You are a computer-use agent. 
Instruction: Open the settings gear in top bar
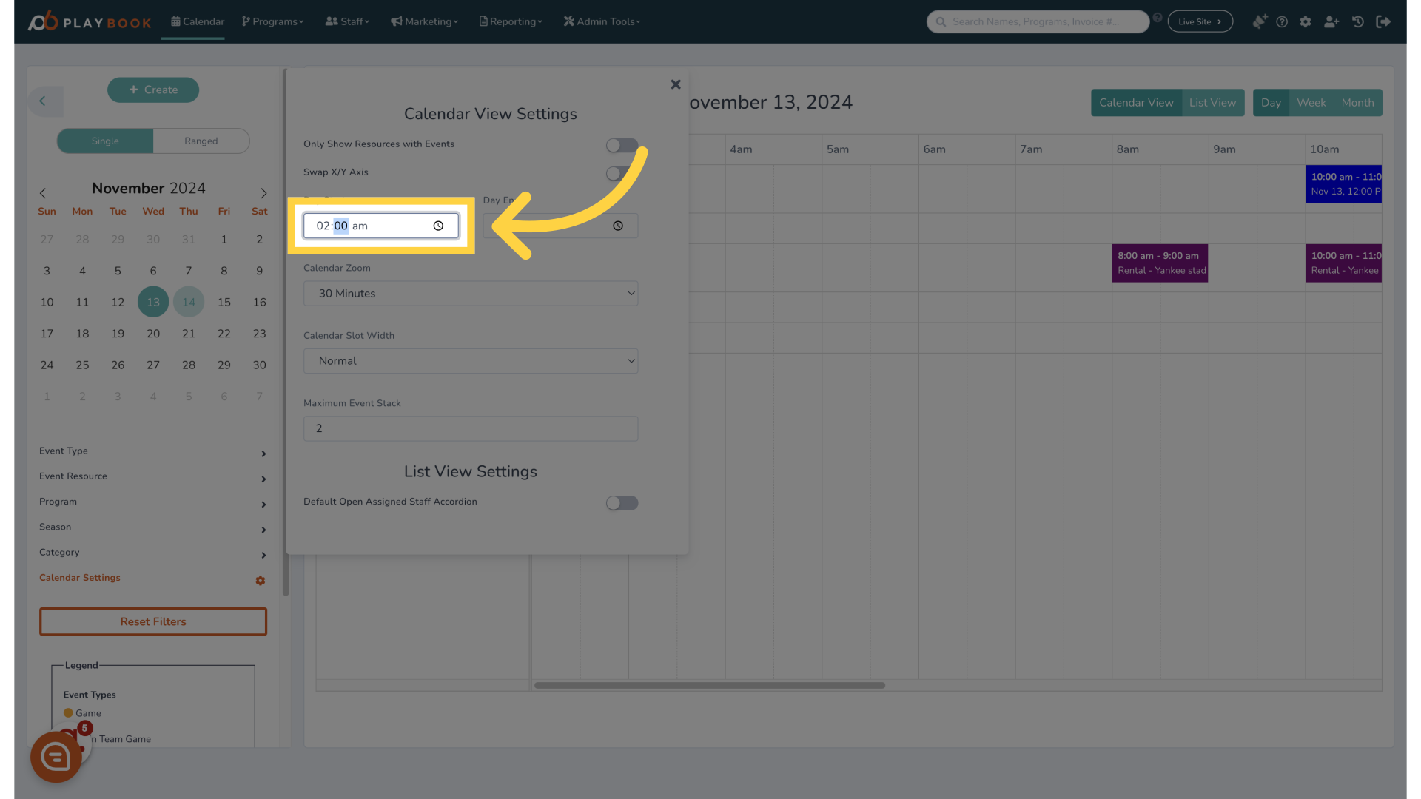coord(1306,21)
